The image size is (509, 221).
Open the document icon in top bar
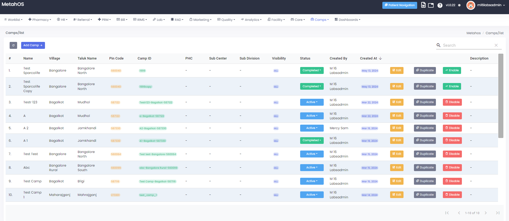click(x=423, y=5)
